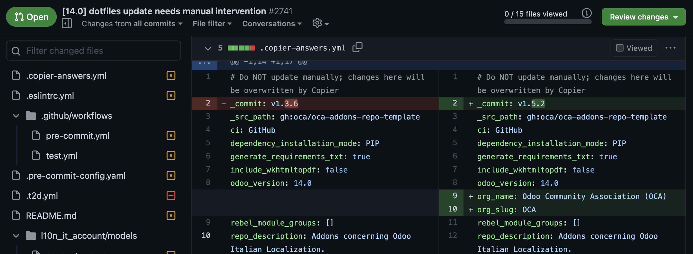This screenshot has width=693, height=254.
Task: Collapse the l10n_it_account/models folder
Action: 16,236
